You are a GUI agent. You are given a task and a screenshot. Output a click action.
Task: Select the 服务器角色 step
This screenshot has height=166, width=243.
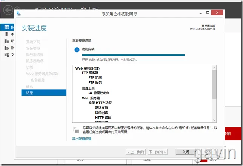coord(35,61)
